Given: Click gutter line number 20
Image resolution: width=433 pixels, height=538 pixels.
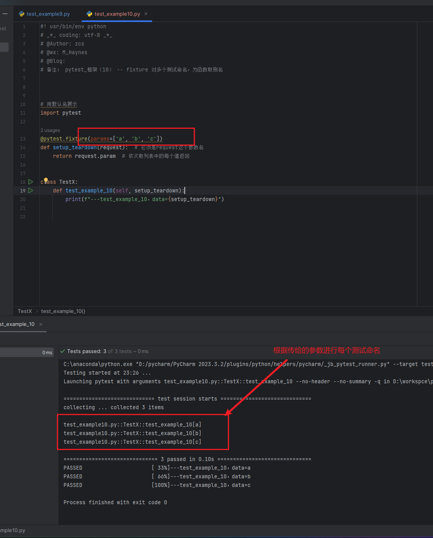Looking at the screenshot, I should click(x=23, y=199).
